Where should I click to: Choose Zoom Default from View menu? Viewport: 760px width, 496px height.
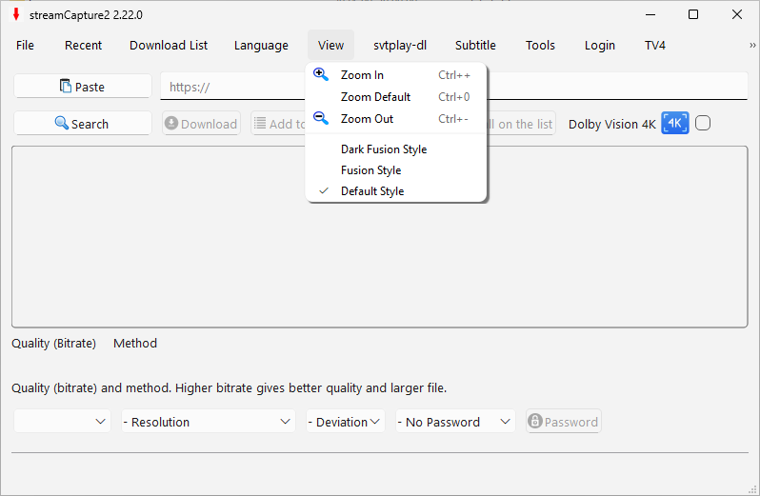tap(395, 96)
